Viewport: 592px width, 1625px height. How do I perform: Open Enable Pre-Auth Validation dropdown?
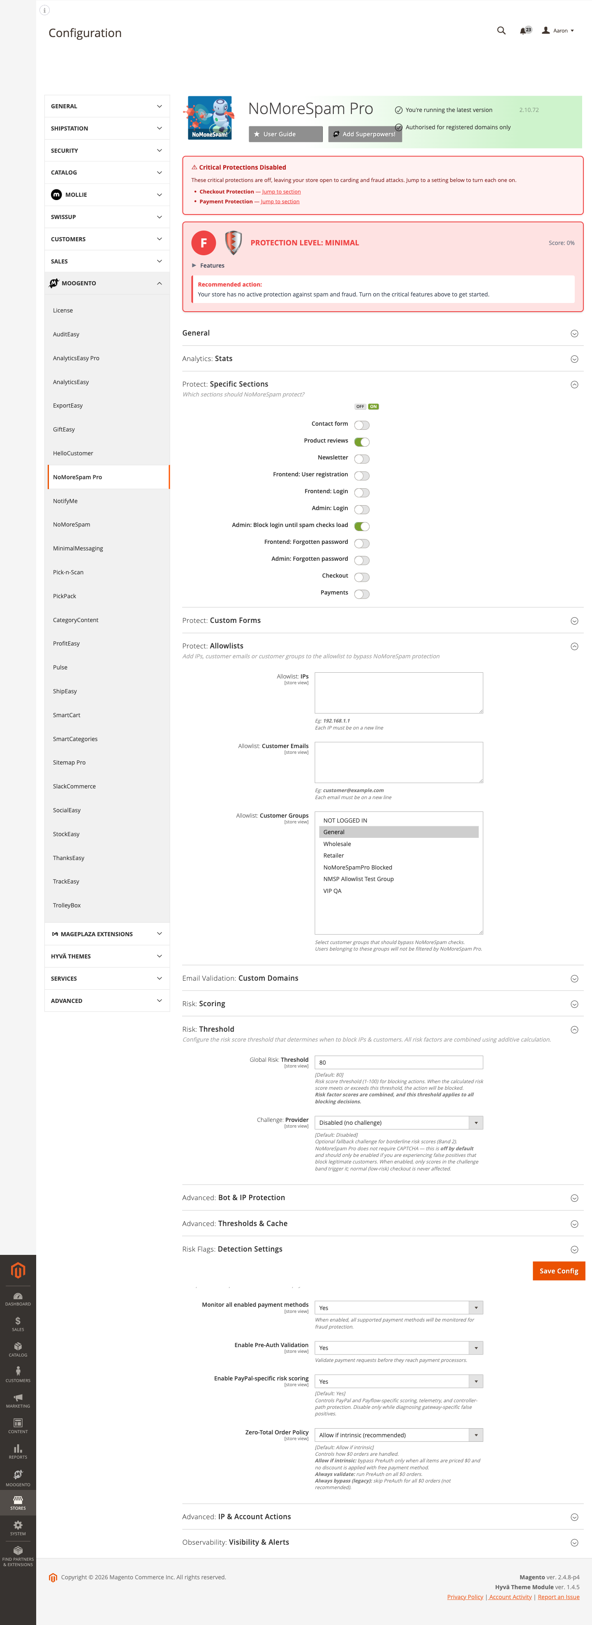coord(399,1348)
